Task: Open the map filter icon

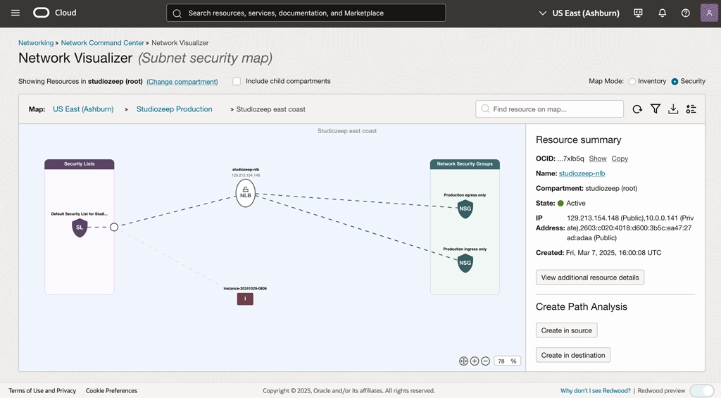Action: pos(656,109)
